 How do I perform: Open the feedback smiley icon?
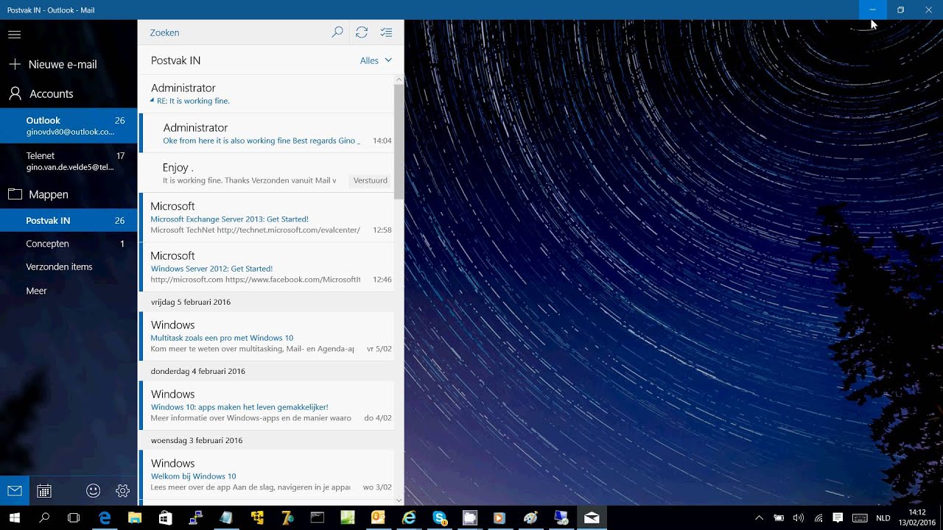pyautogui.click(x=94, y=491)
